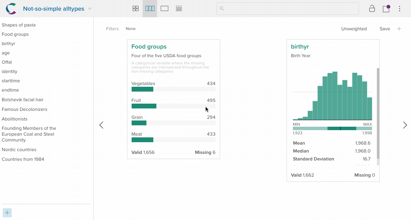Click the Save button
Screen dimensions: 411x220
point(384,29)
